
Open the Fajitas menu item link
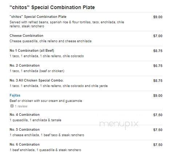point(15,95)
